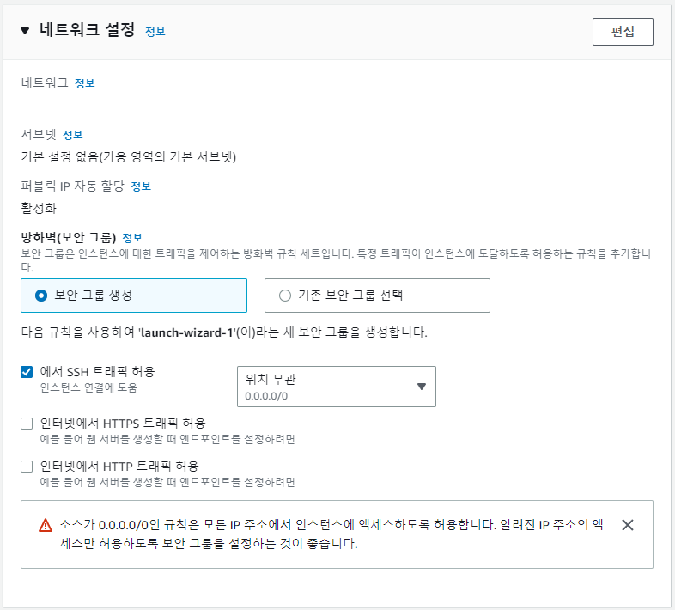Open 정보 link beside 서브넷 label

pyautogui.click(x=73, y=134)
